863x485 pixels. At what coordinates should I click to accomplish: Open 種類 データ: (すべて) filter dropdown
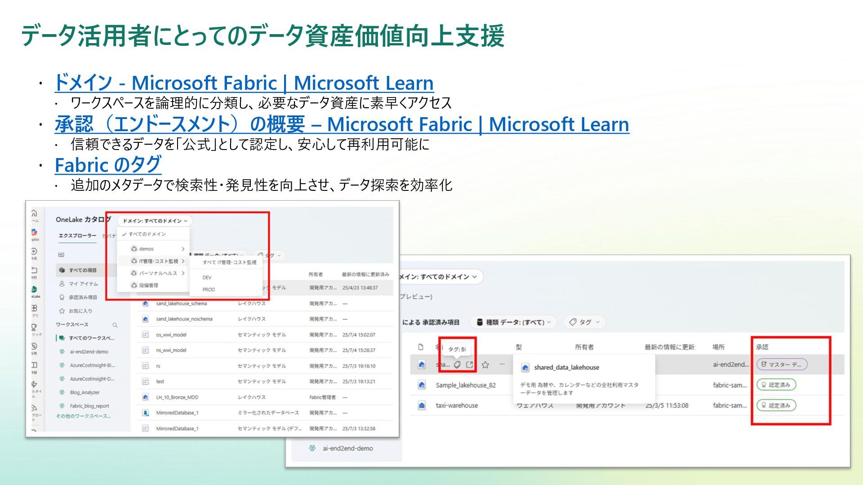[514, 322]
